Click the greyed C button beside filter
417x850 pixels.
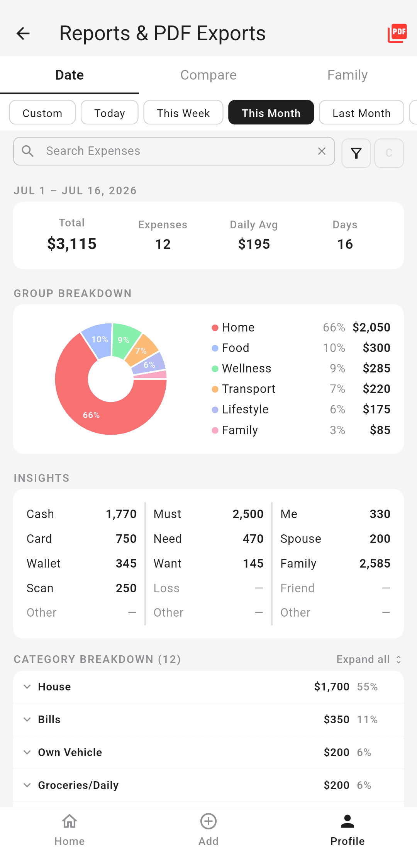[x=389, y=153]
